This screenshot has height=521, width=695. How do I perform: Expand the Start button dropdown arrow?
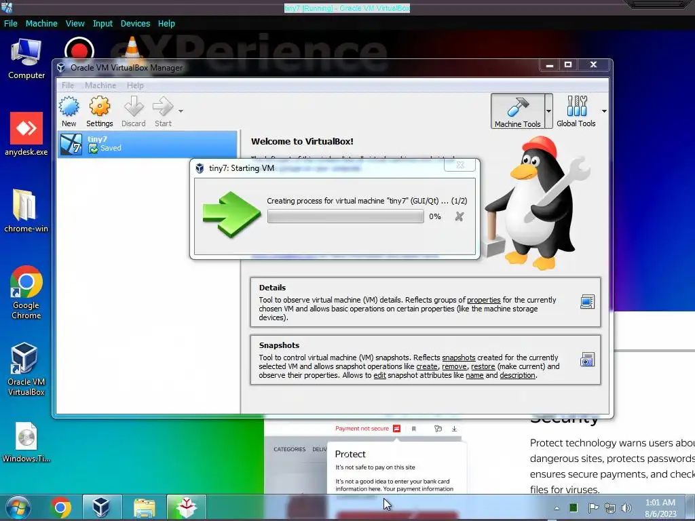[181, 111]
